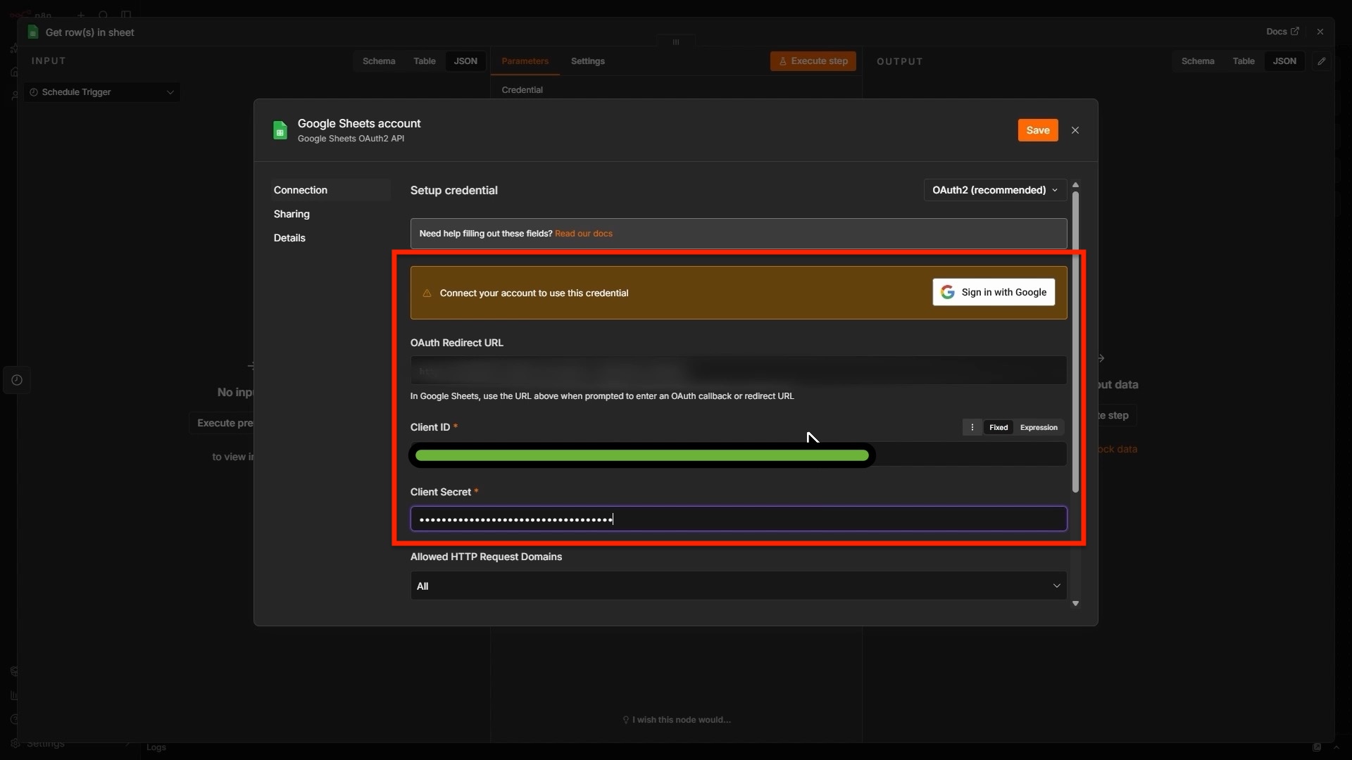Switch the Output panel to JSON view
This screenshot has height=760, width=1352.
1284,61
